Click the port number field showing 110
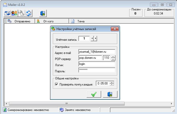The width and height of the screenshot is (177, 114). (107, 58)
